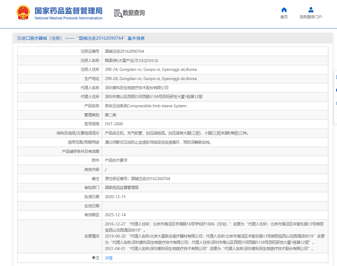This screenshot has width=337, height=266.
Task: Select the registration number 国械注进20162090764 cell
Action: click(125, 51)
